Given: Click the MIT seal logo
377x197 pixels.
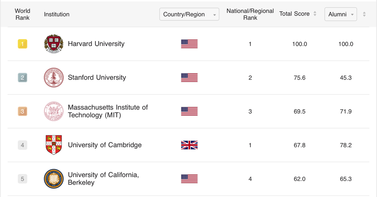Looking at the screenshot, I should [54, 111].
